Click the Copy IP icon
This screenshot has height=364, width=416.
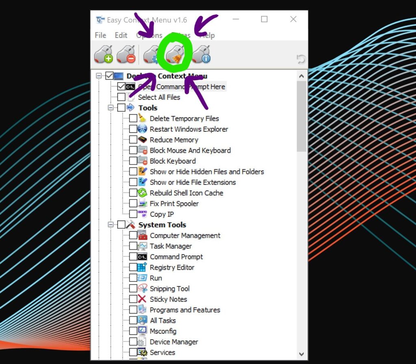pos(143,214)
